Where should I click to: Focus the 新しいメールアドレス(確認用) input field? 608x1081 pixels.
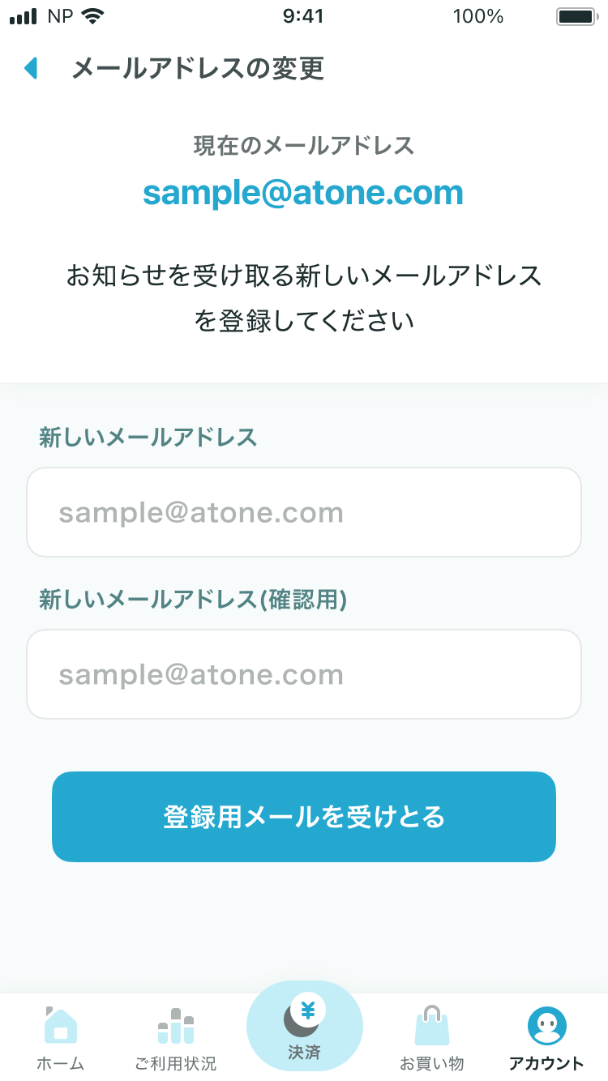coord(304,674)
